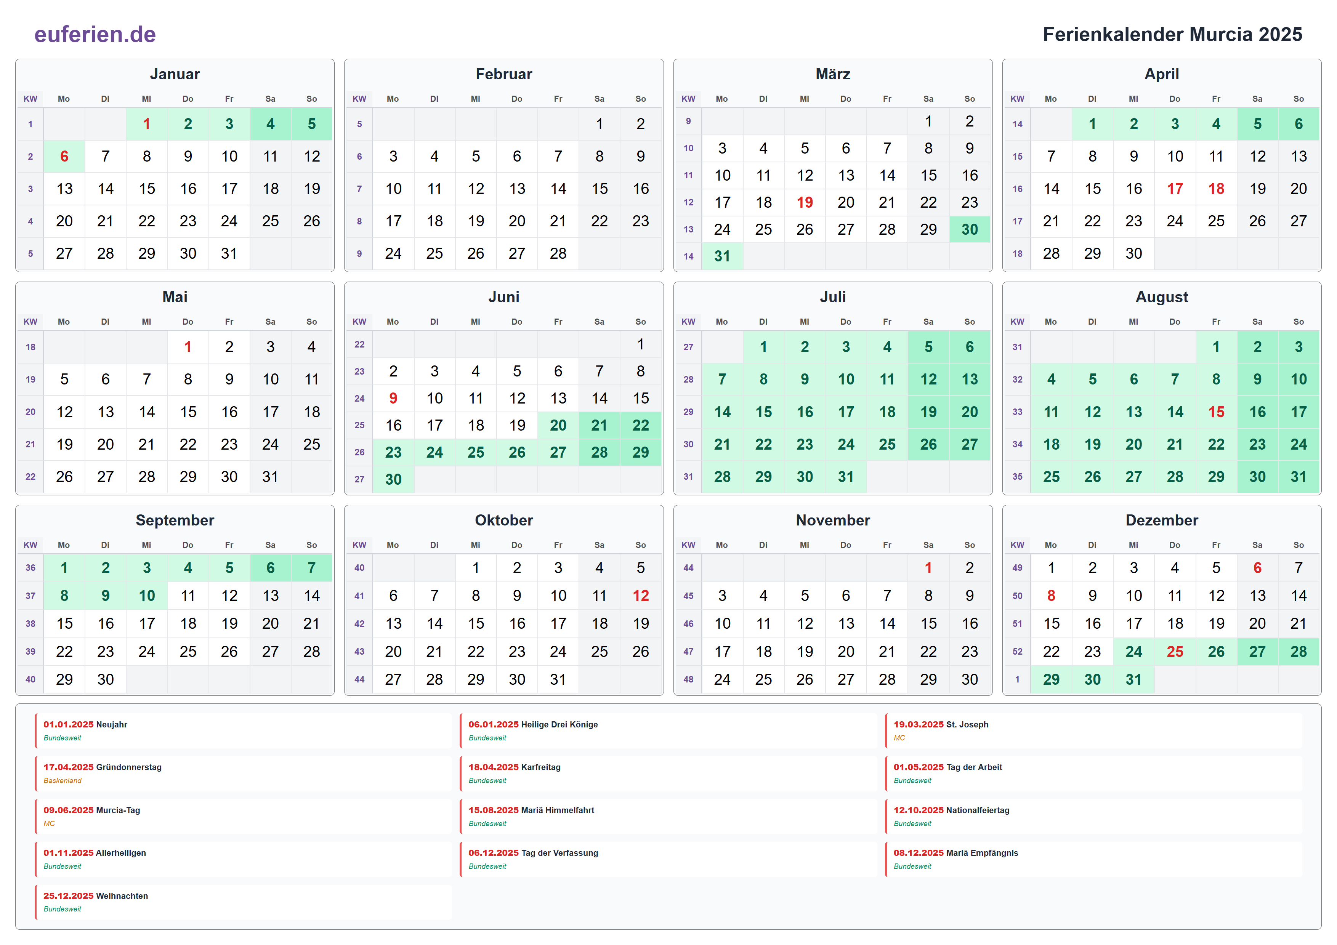
Task: Click the 08.12.2025 Mariä Empfängnis entry
Action: click(x=1093, y=859)
